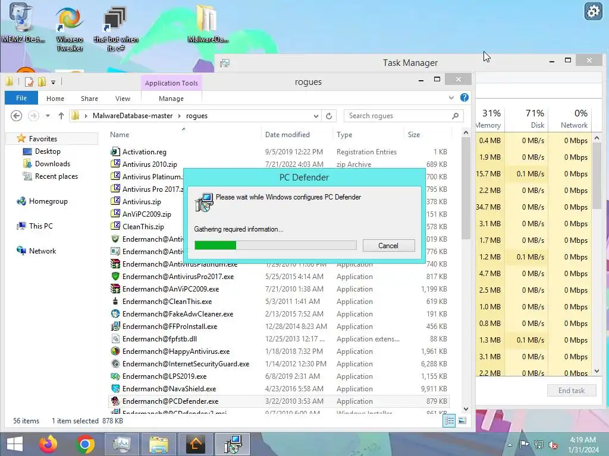This screenshot has width=609, height=456.
Task: Click End task in Task Manager
Action: pos(572,391)
